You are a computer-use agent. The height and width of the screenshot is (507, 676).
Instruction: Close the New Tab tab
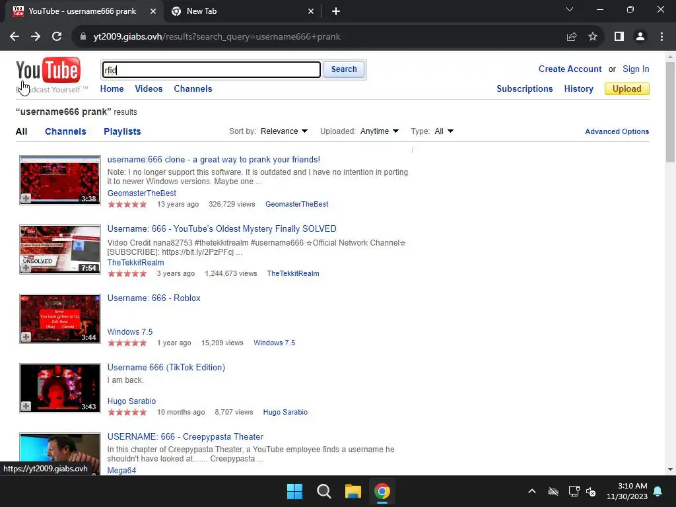(x=311, y=12)
